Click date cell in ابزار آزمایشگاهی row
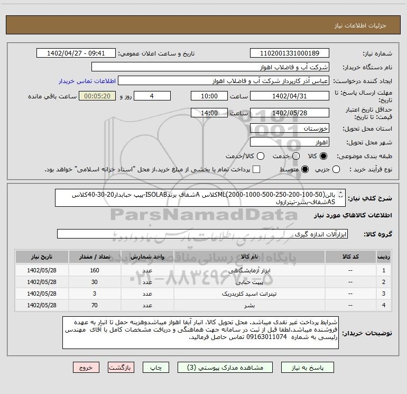 pyautogui.click(x=42, y=270)
